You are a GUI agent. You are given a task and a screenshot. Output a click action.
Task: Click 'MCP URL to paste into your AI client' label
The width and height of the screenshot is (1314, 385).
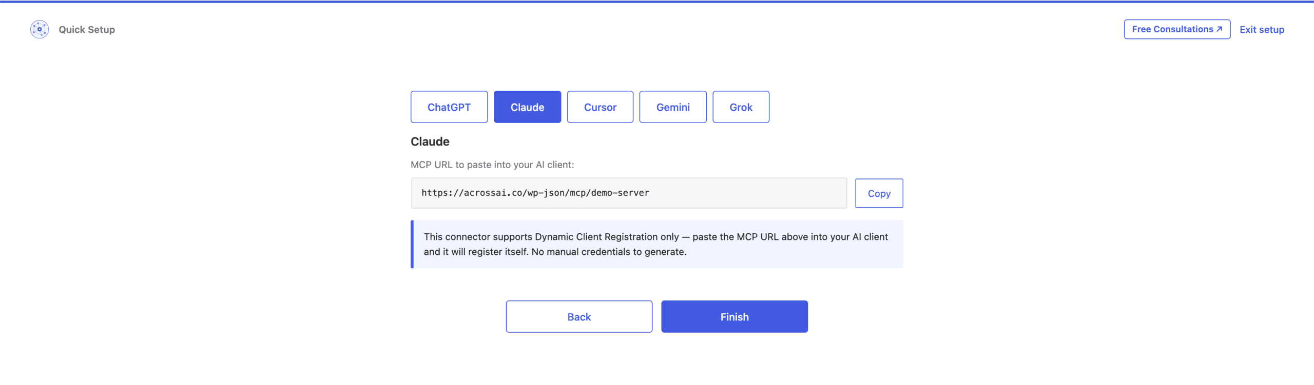(x=492, y=165)
